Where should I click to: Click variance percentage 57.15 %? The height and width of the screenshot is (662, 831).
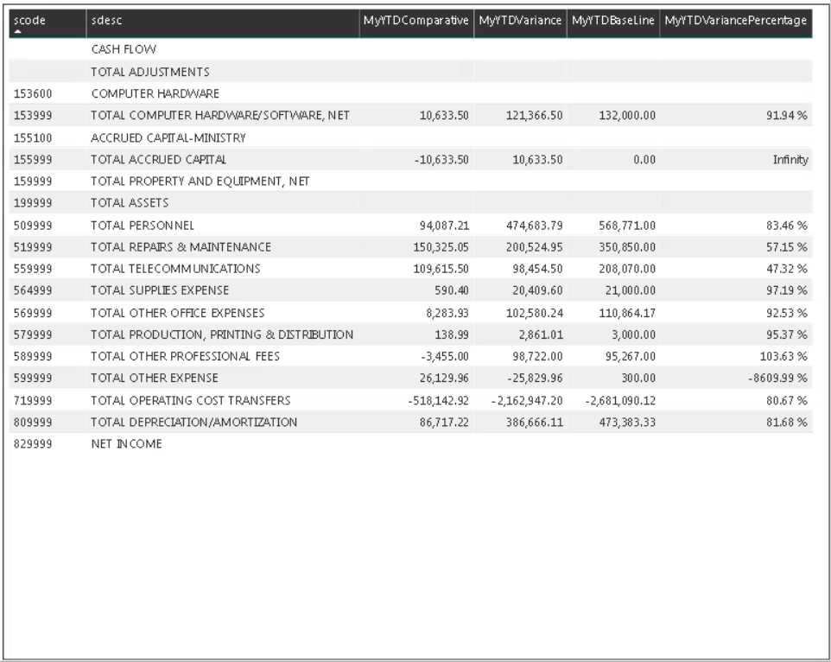pos(786,247)
